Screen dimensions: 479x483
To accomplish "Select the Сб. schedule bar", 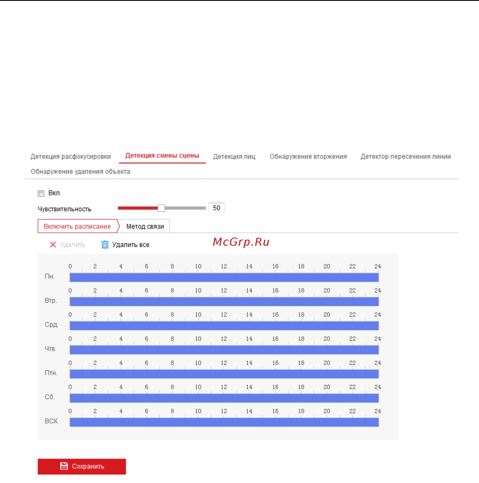I will [x=224, y=398].
